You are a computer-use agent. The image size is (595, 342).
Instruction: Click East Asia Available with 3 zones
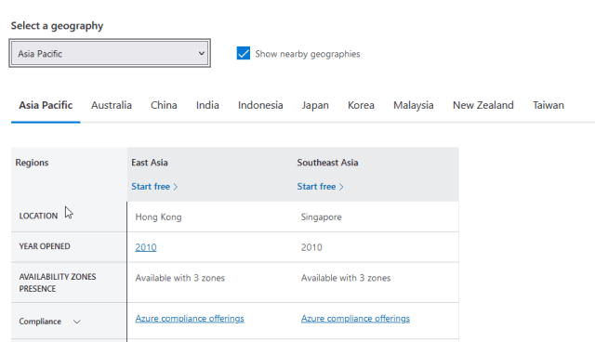179,278
